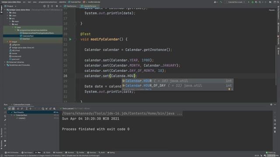Image resolution: width=280 pixels, height=157 pixels.
Task: Choose Calendar.HOUR_OF_DAY completion suggestion
Action: [x=178, y=85]
